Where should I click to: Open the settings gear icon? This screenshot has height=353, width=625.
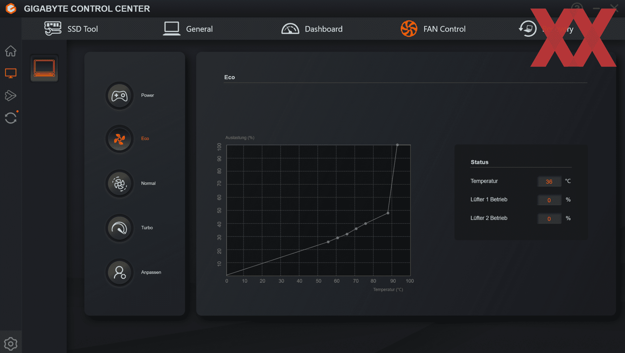pos(11,344)
